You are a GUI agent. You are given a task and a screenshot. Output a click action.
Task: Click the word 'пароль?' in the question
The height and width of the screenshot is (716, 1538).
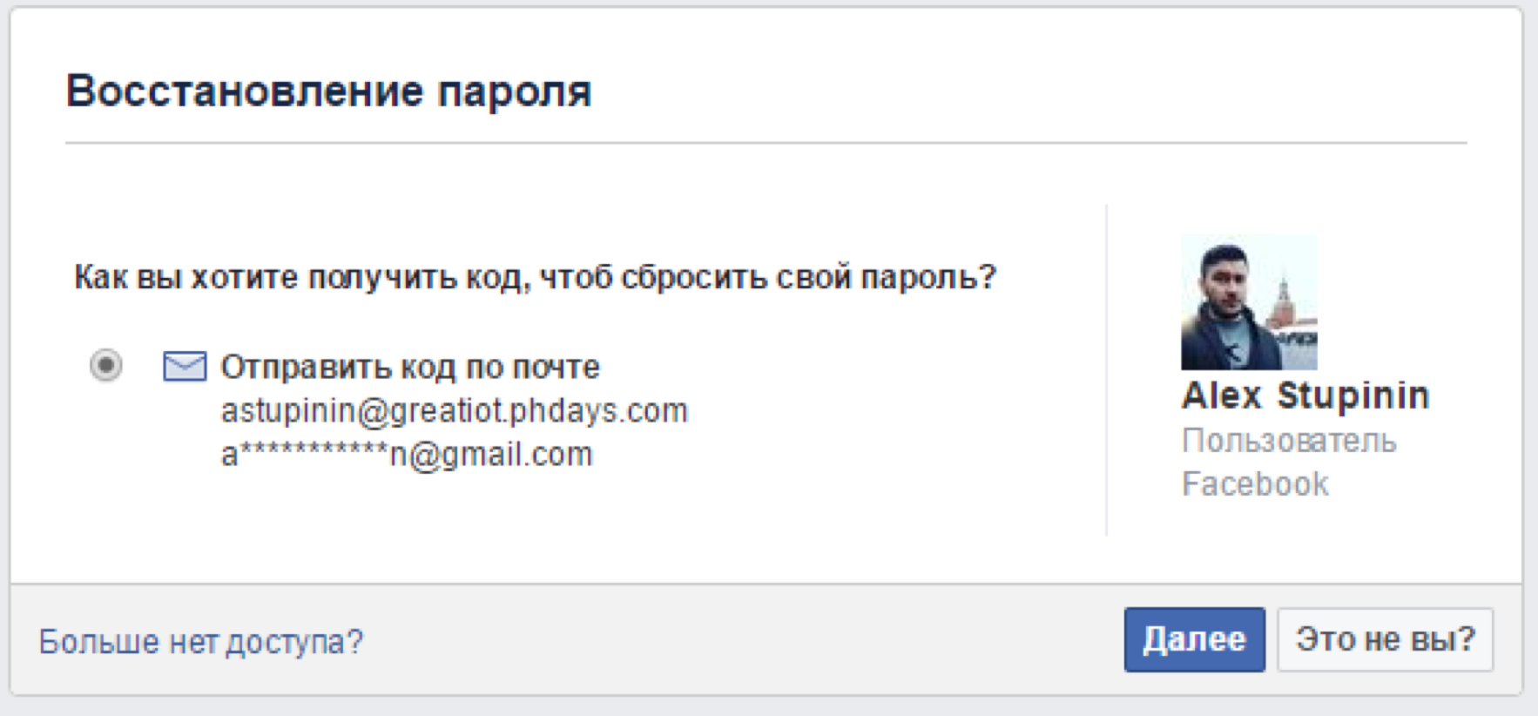point(928,278)
